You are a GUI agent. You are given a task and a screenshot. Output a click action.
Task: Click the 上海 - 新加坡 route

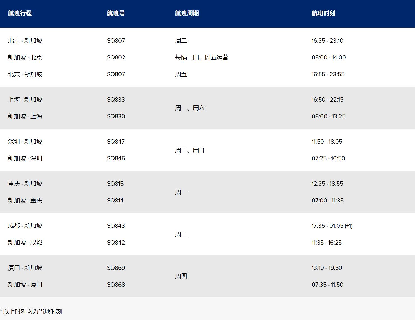click(x=25, y=100)
